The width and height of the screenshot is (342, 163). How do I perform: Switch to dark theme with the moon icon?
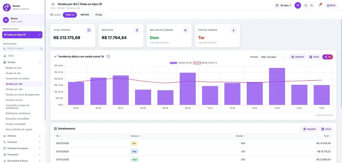tap(312, 5)
